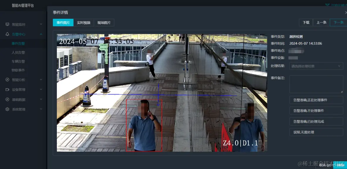Click the 设备管理 camera icon
The image size is (347, 169).
coord(8,89)
